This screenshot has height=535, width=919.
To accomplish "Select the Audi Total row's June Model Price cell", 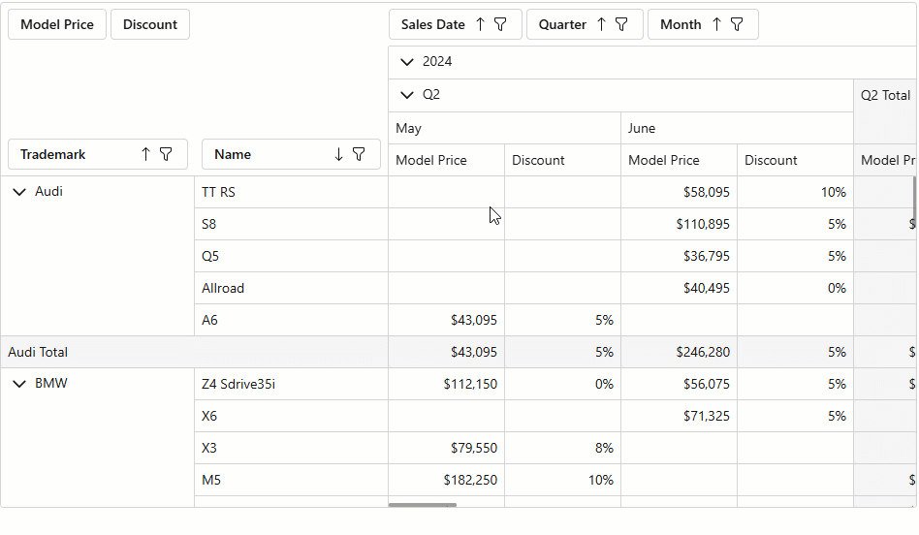I will [x=679, y=352].
